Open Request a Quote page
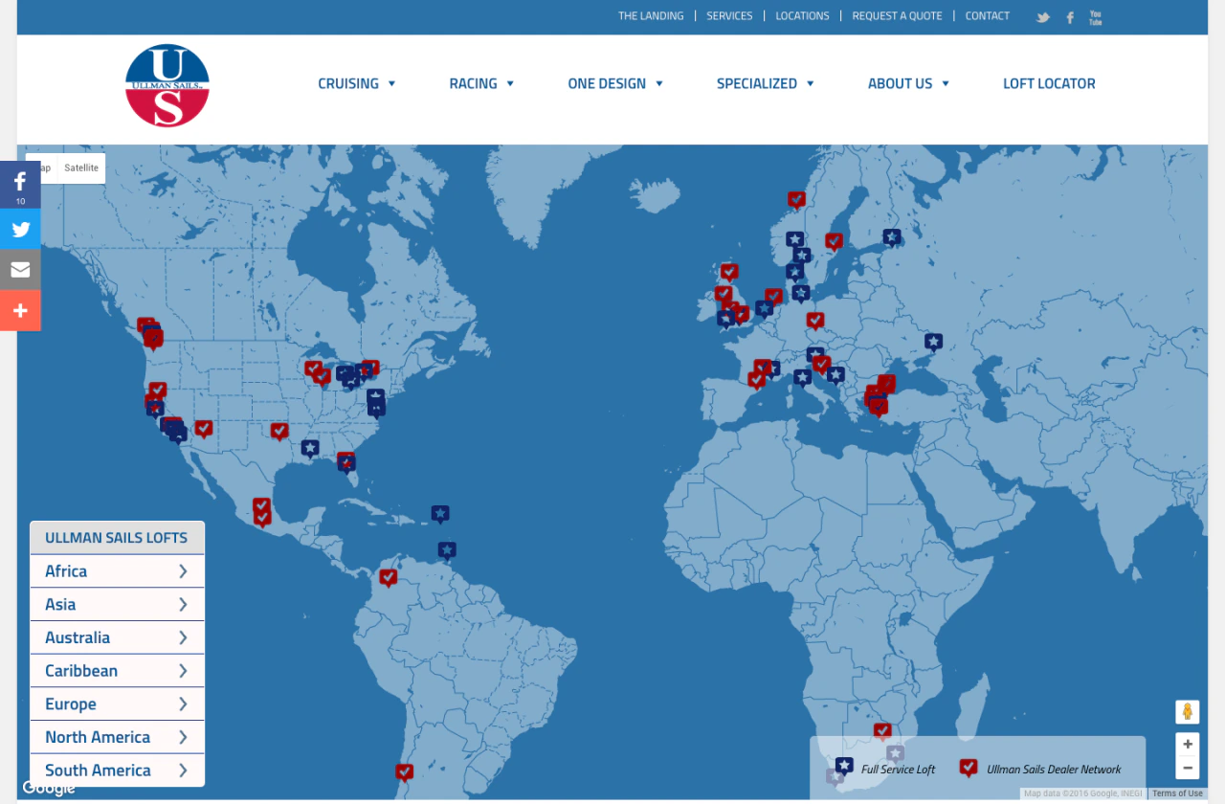The height and width of the screenshot is (804, 1225). 897,16
